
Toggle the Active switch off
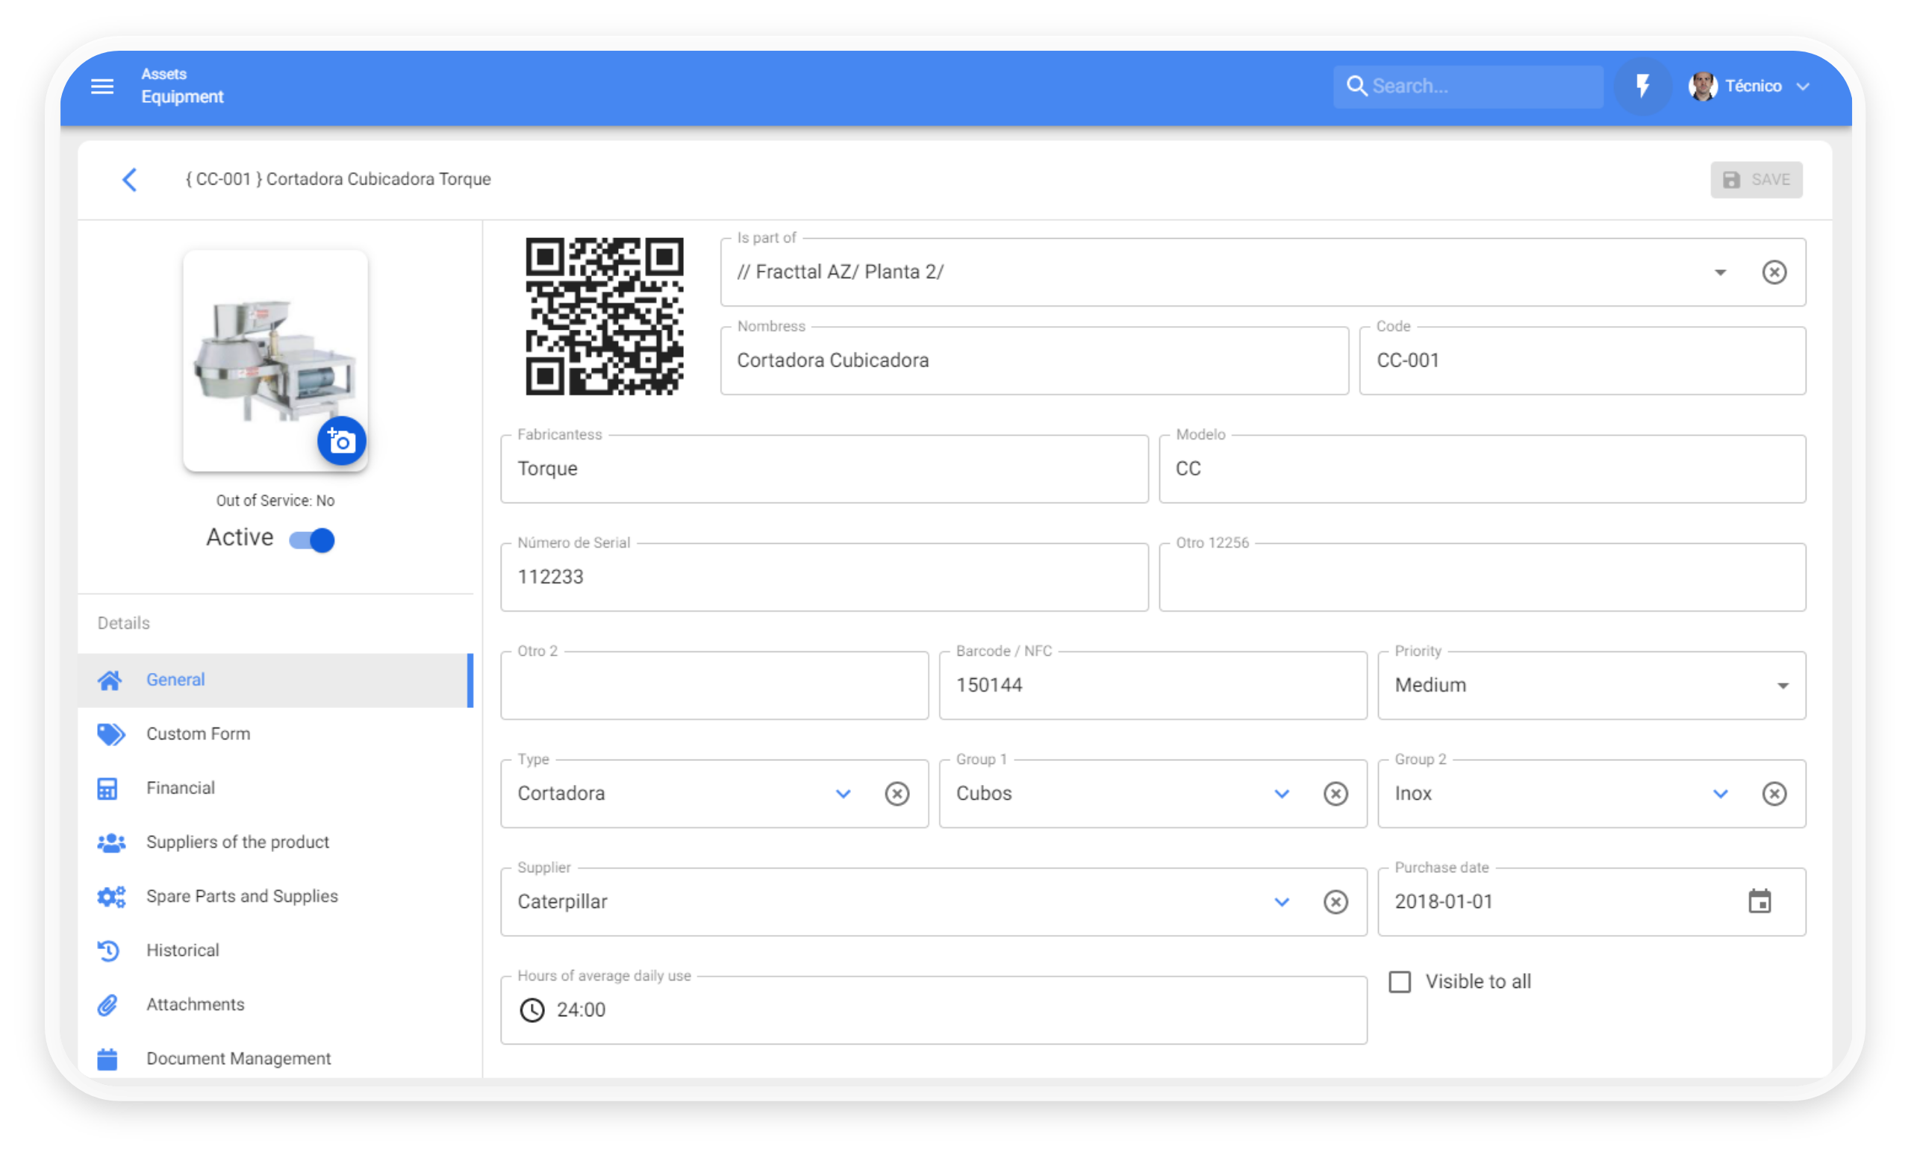[313, 539]
